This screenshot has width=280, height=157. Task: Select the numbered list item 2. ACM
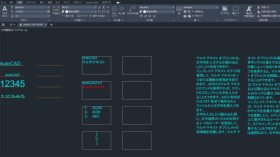tap(92, 112)
